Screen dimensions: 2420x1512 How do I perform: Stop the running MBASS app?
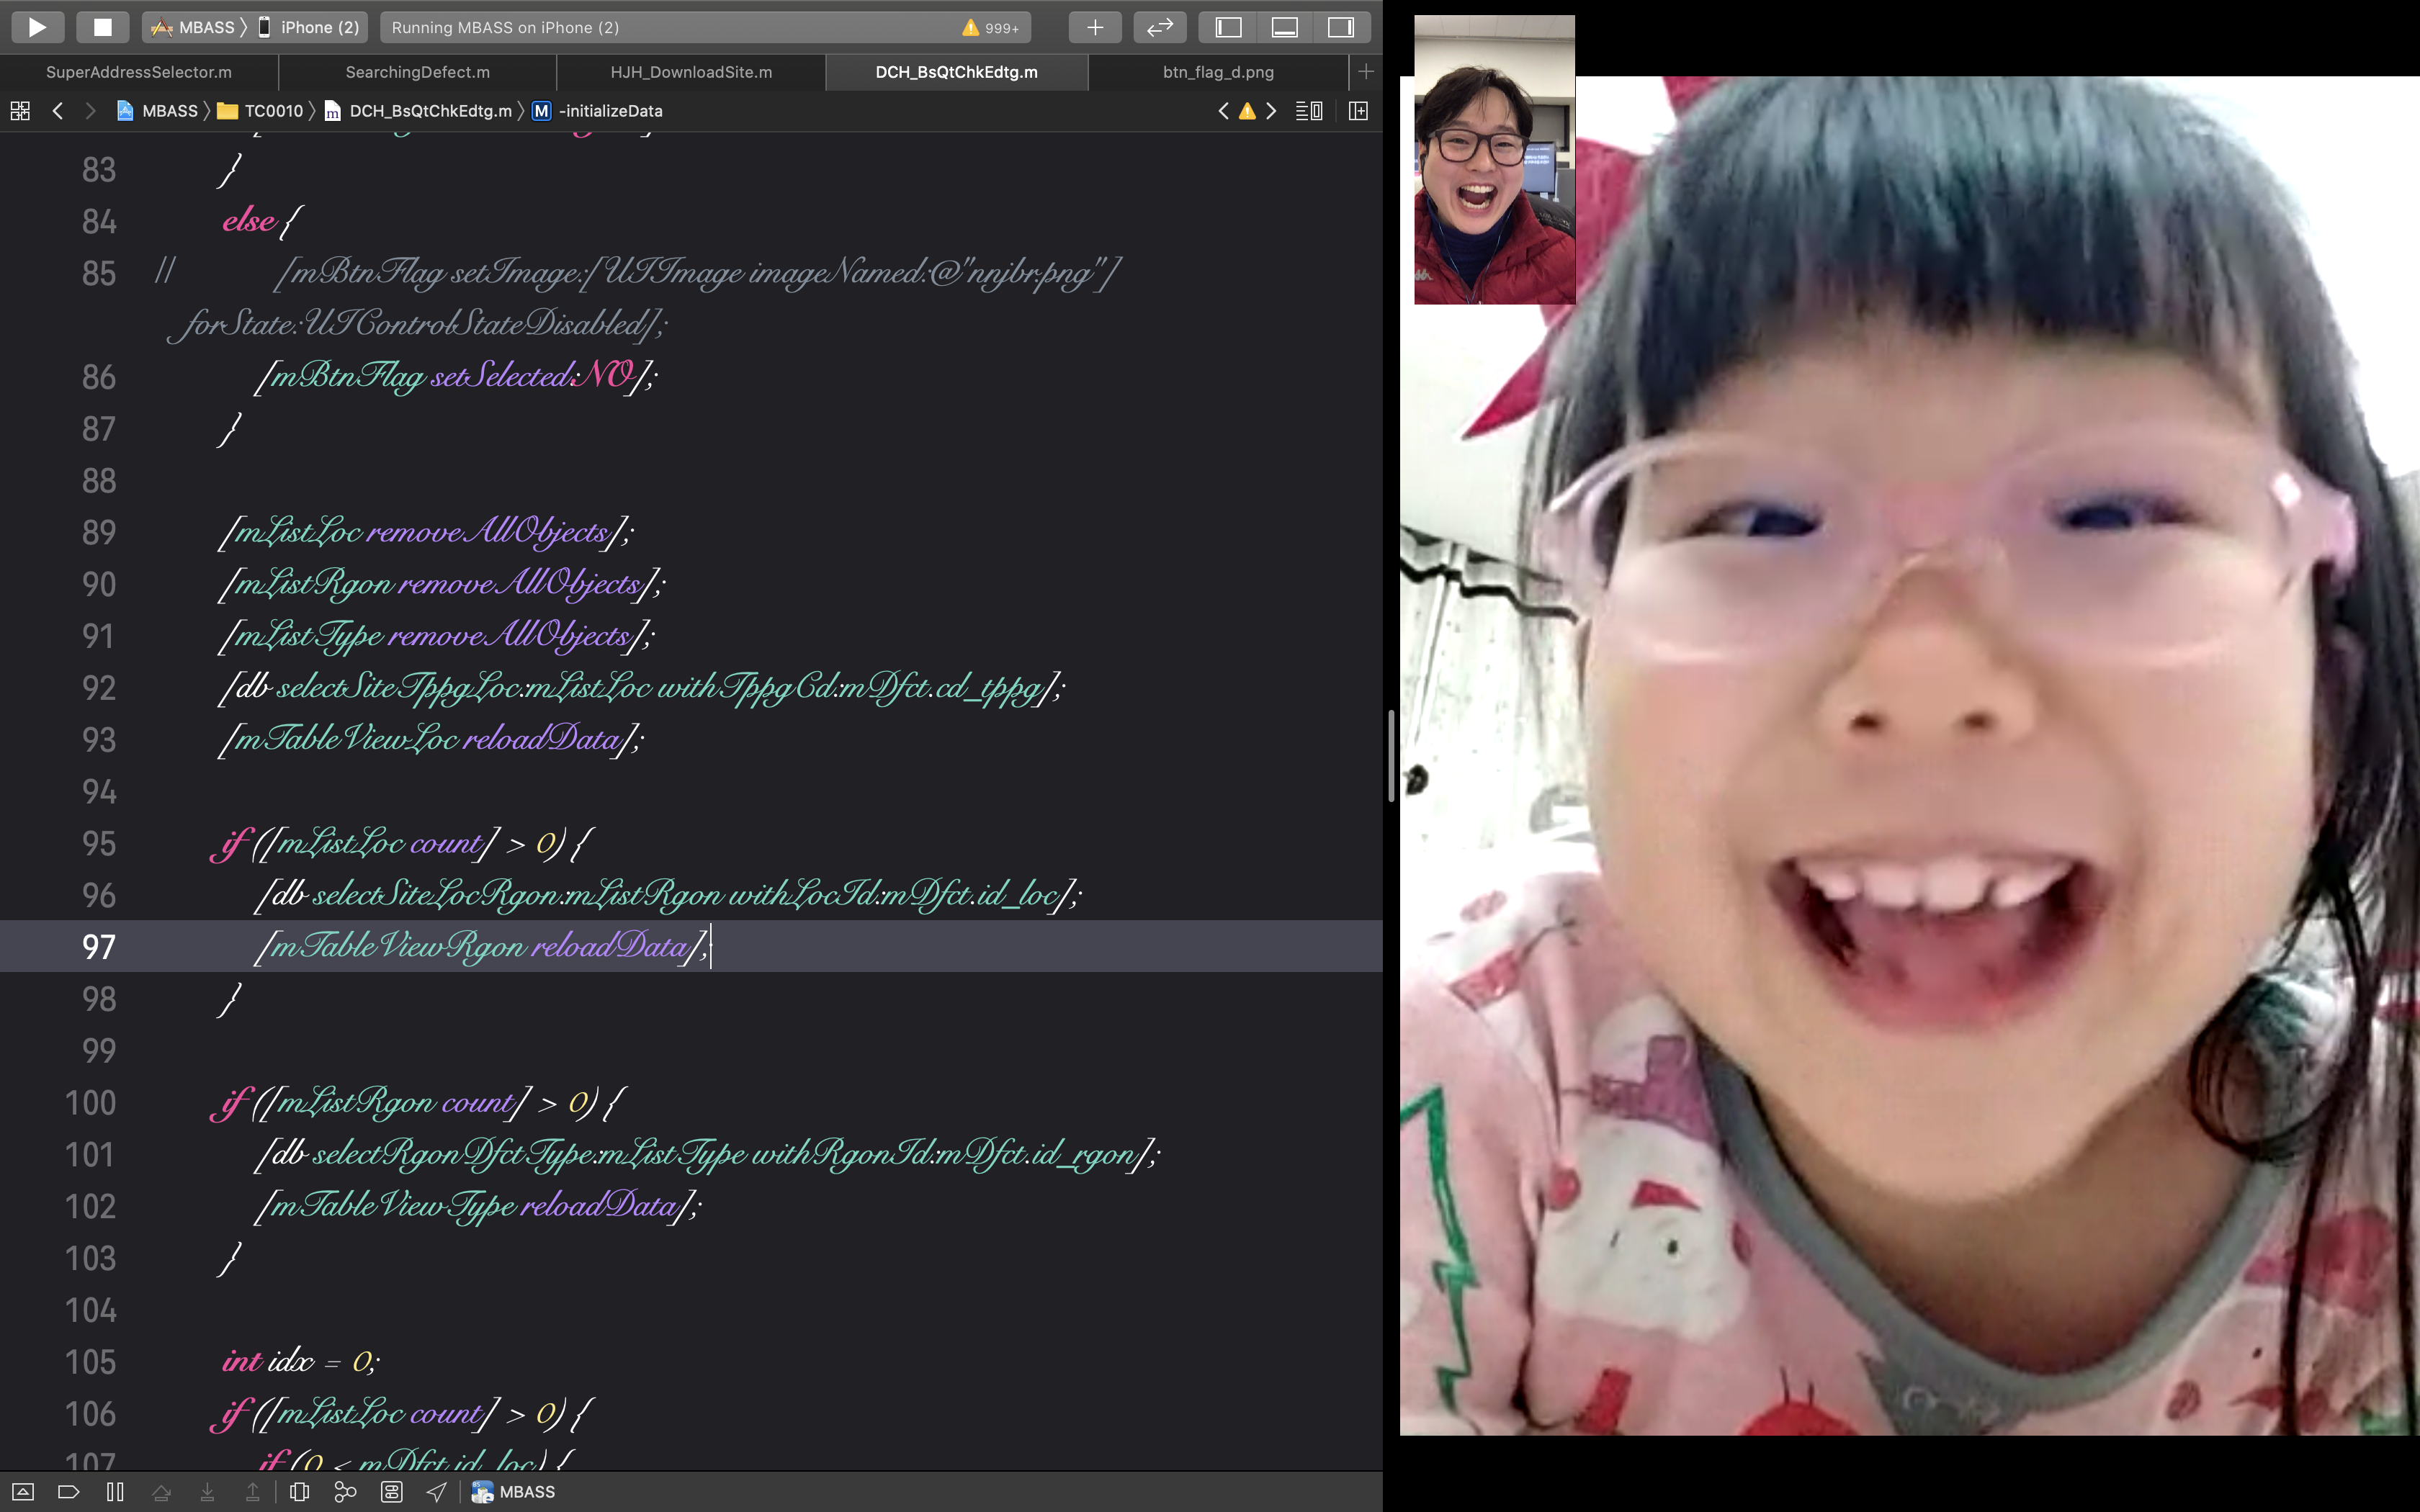tap(102, 27)
